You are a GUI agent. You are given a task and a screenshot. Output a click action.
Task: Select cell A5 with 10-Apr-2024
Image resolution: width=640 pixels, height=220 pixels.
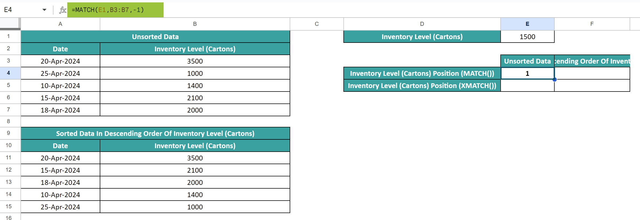coord(60,86)
